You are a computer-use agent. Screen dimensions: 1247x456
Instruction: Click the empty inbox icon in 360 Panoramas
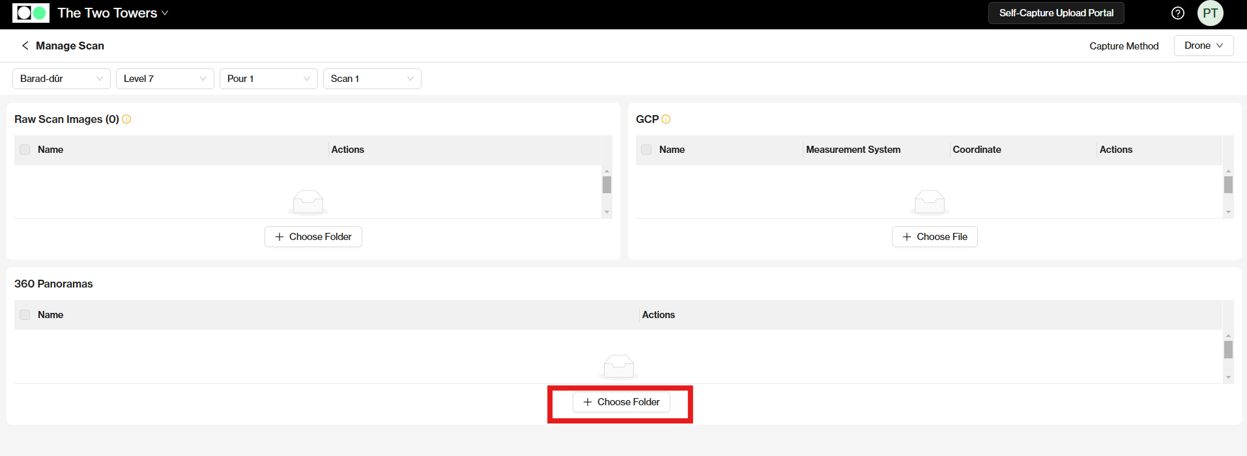point(618,366)
